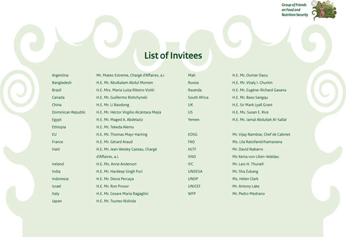Click 'H.E. Mr. Guillermo Rishchynski'
346x237 pixels.
pyautogui.click(x=122, y=97)
